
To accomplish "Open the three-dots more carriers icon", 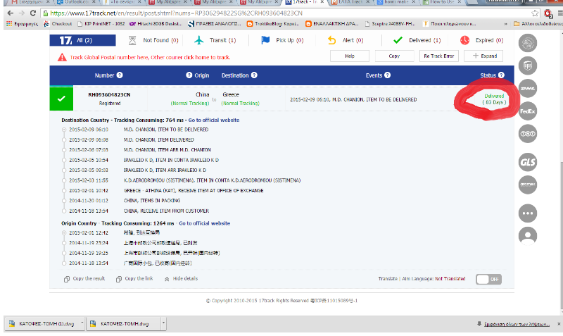I will 527,213.
